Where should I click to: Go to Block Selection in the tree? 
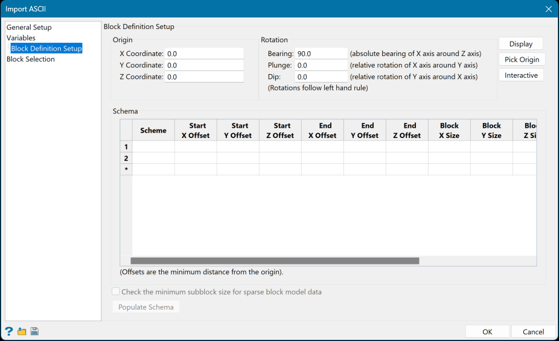pos(31,59)
